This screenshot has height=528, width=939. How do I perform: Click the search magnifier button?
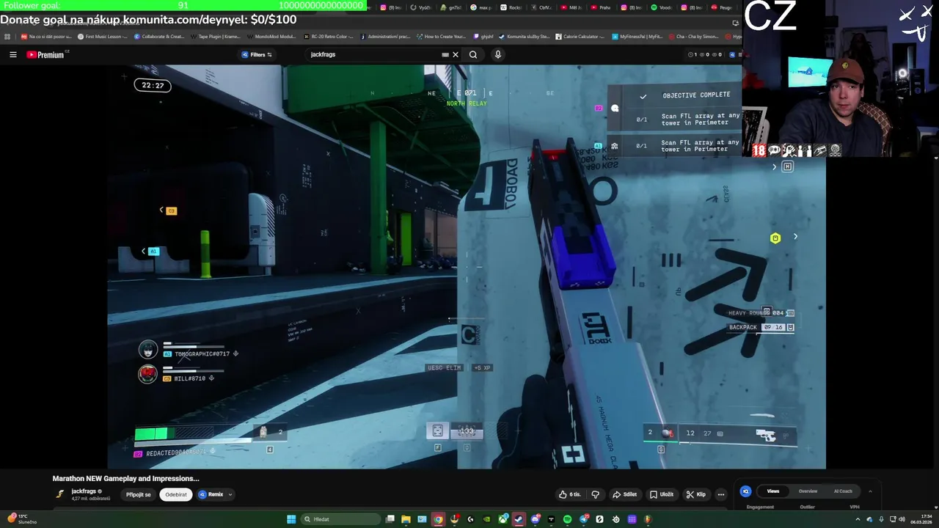coord(473,54)
